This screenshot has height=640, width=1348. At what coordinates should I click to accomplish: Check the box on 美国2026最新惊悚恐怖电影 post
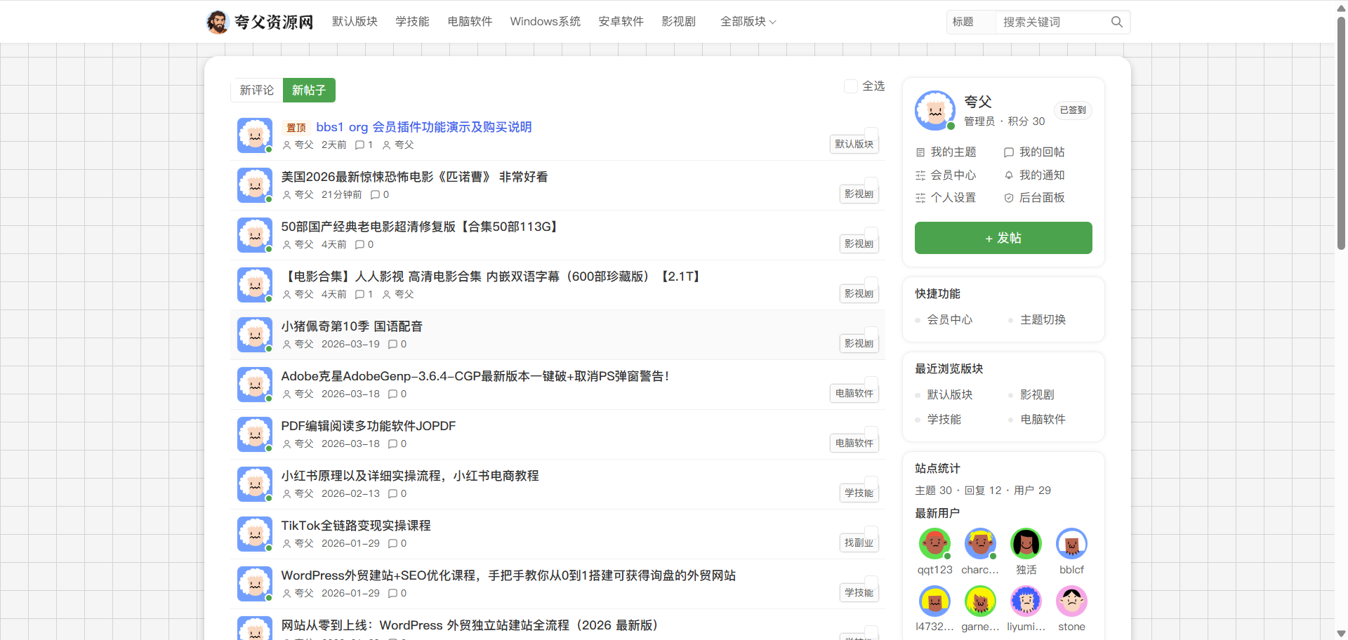pos(871,184)
